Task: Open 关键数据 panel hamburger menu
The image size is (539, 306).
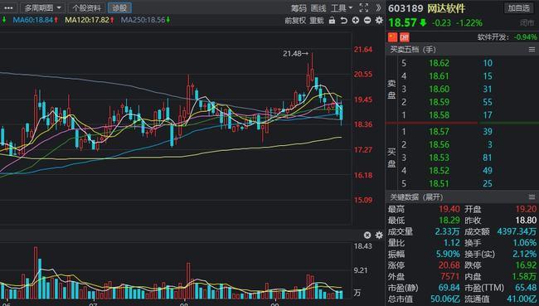Action: [532, 197]
